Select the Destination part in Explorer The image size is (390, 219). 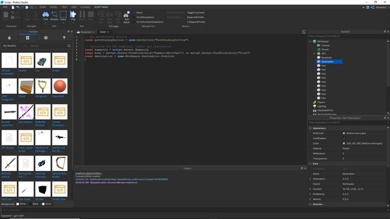tap(329, 61)
